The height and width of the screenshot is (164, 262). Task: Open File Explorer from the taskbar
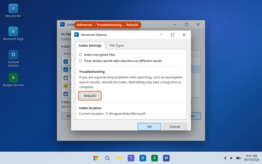tap(119, 158)
